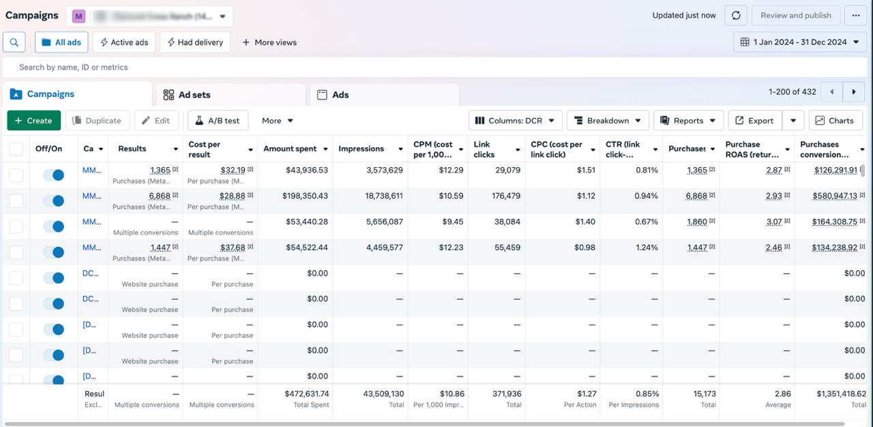Screen dimensions: 873x427
Task: Go to previous page of campaigns
Action: coord(831,92)
